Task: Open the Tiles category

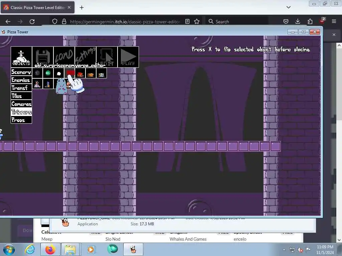Action: click(21, 96)
